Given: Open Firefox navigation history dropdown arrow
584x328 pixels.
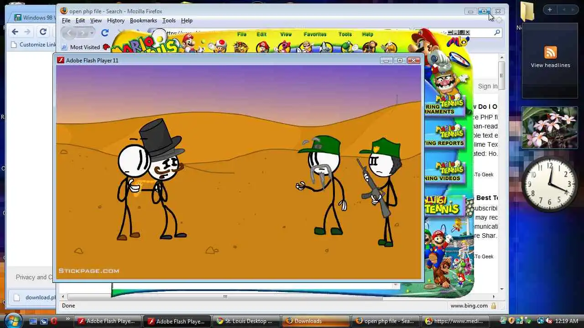Looking at the screenshot, I should (x=92, y=33).
